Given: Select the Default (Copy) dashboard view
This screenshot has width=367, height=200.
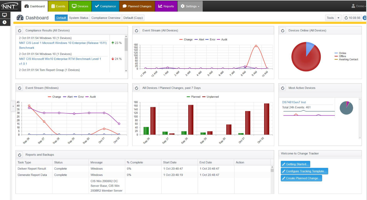Looking at the screenshot, I should coord(133,18).
